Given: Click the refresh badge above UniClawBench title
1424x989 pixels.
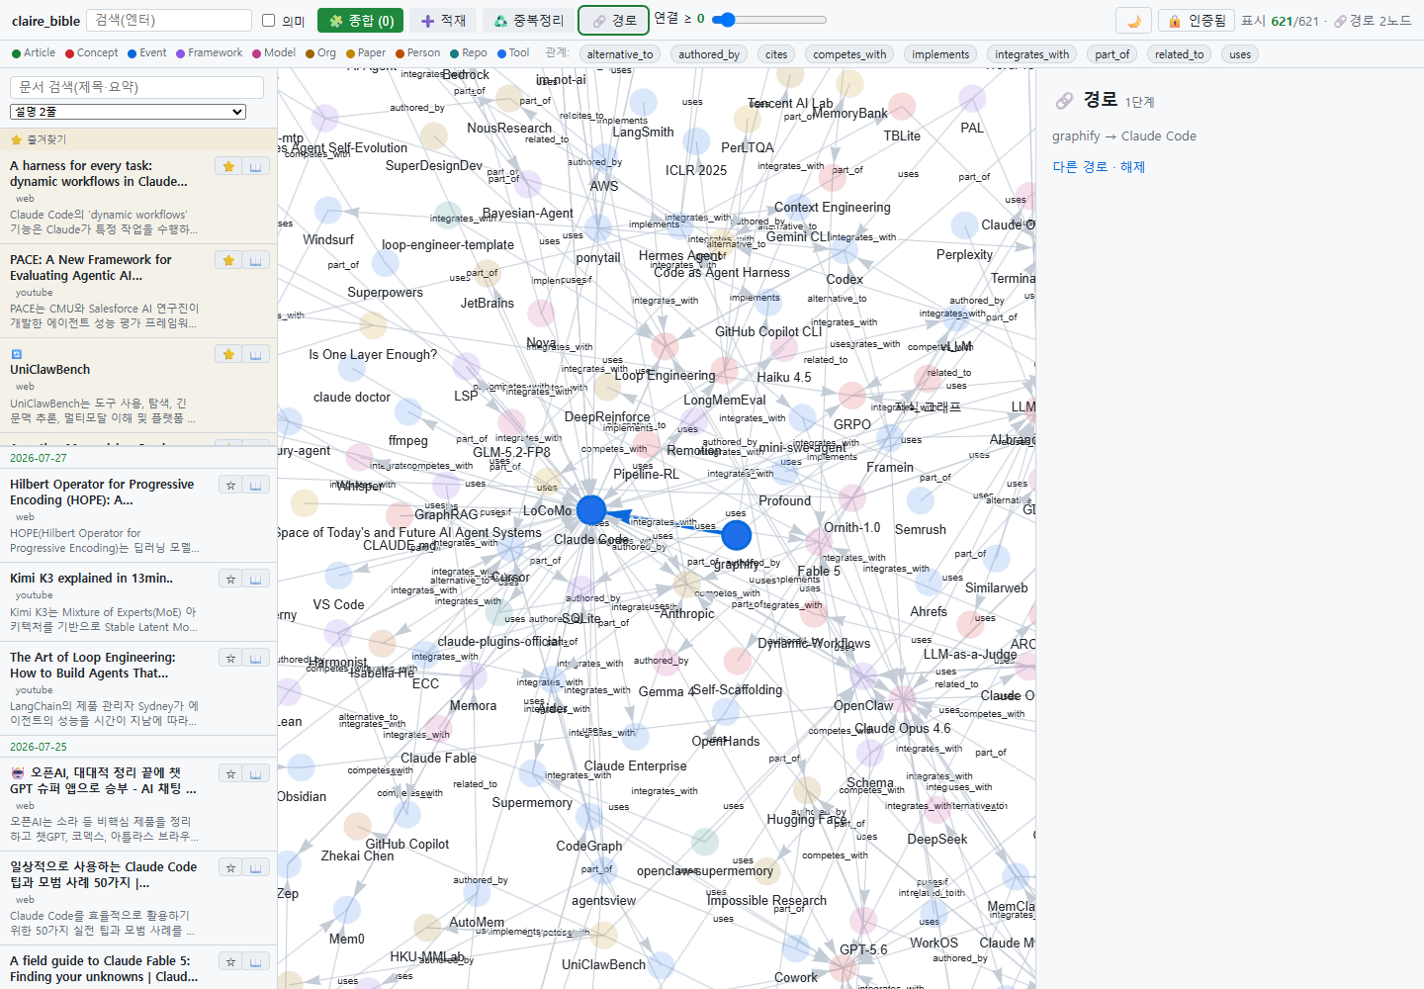Looking at the screenshot, I should pos(16,354).
